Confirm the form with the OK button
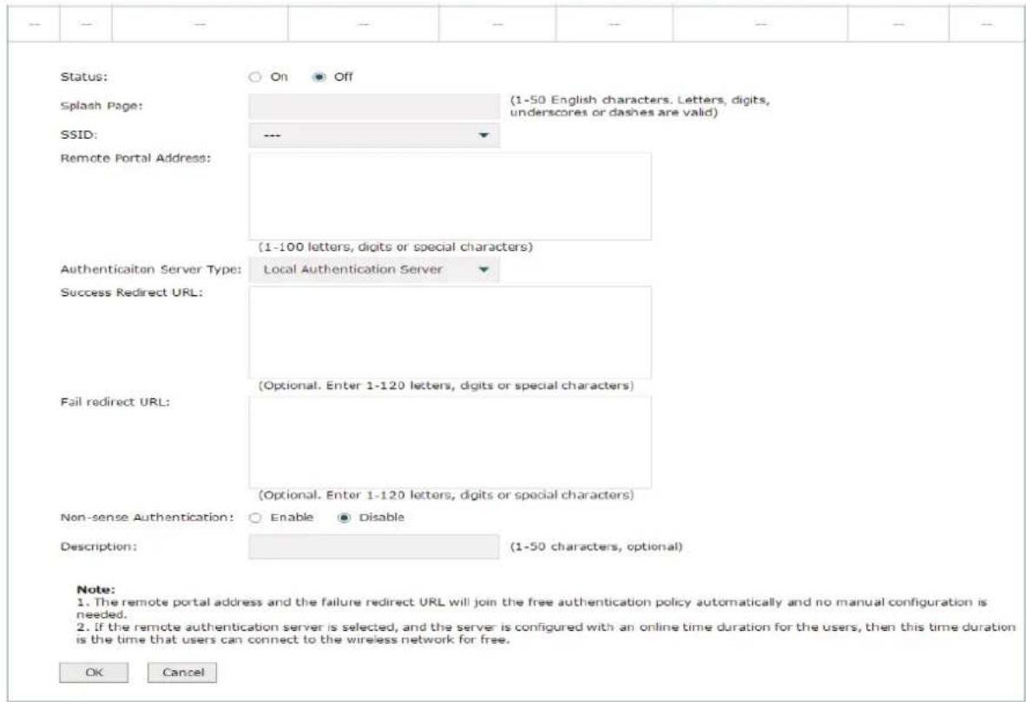This screenshot has height=702, width=1026. coord(94,672)
